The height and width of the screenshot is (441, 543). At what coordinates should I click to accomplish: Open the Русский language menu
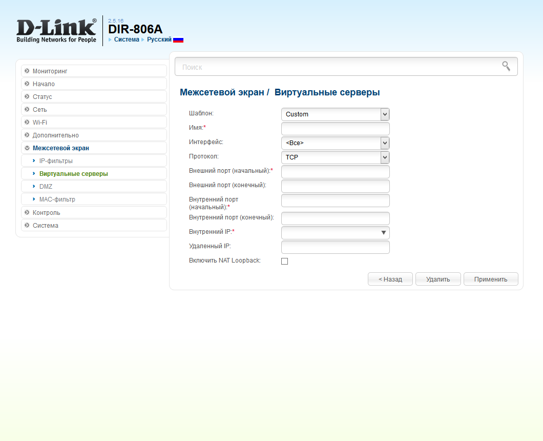click(159, 39)
